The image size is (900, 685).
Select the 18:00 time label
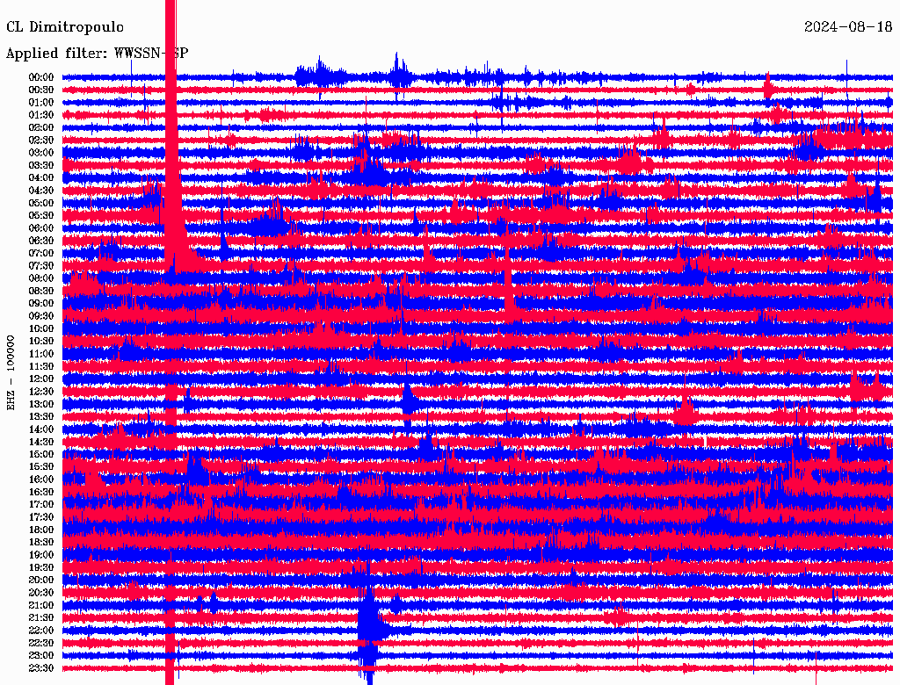41,530
